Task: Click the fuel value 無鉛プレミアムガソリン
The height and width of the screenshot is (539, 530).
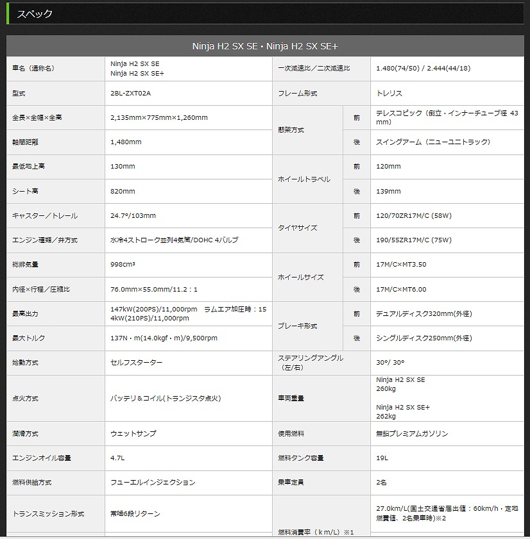Action: [x=413, y=434]
